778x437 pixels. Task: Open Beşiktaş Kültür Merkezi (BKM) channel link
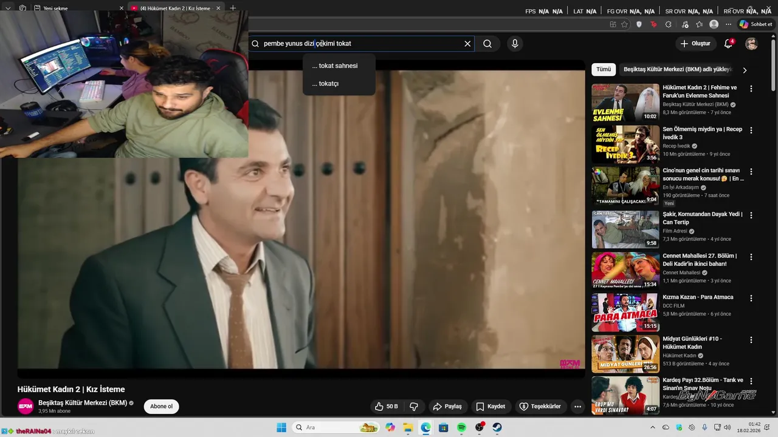(x=83, y=403)
